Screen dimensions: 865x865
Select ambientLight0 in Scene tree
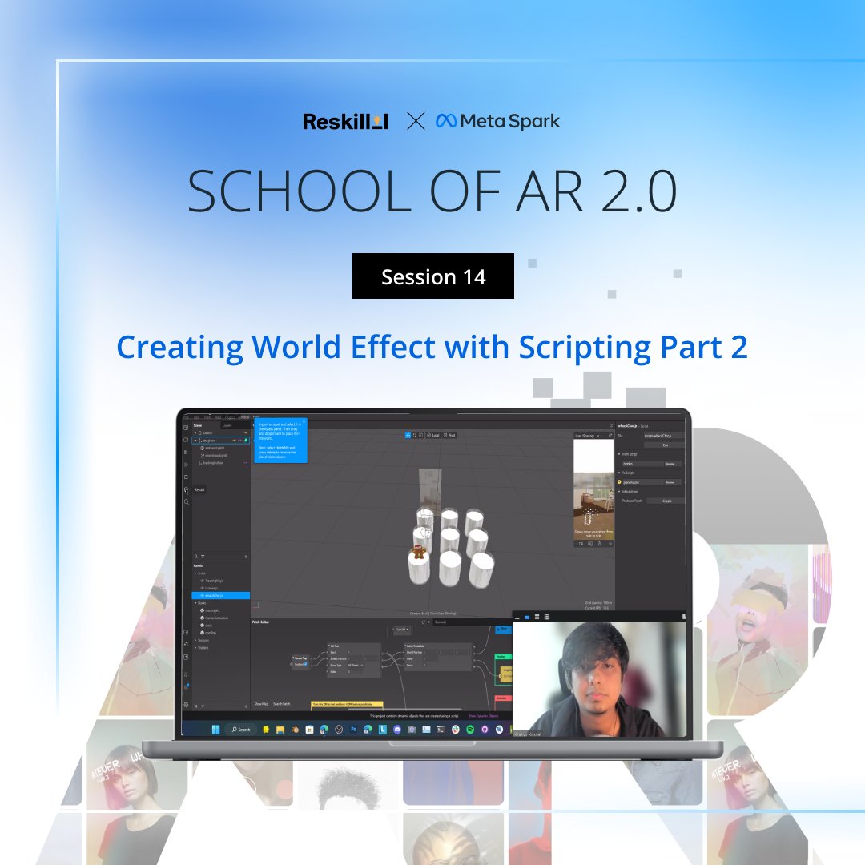pyautogui.click(x=212, y=448)
